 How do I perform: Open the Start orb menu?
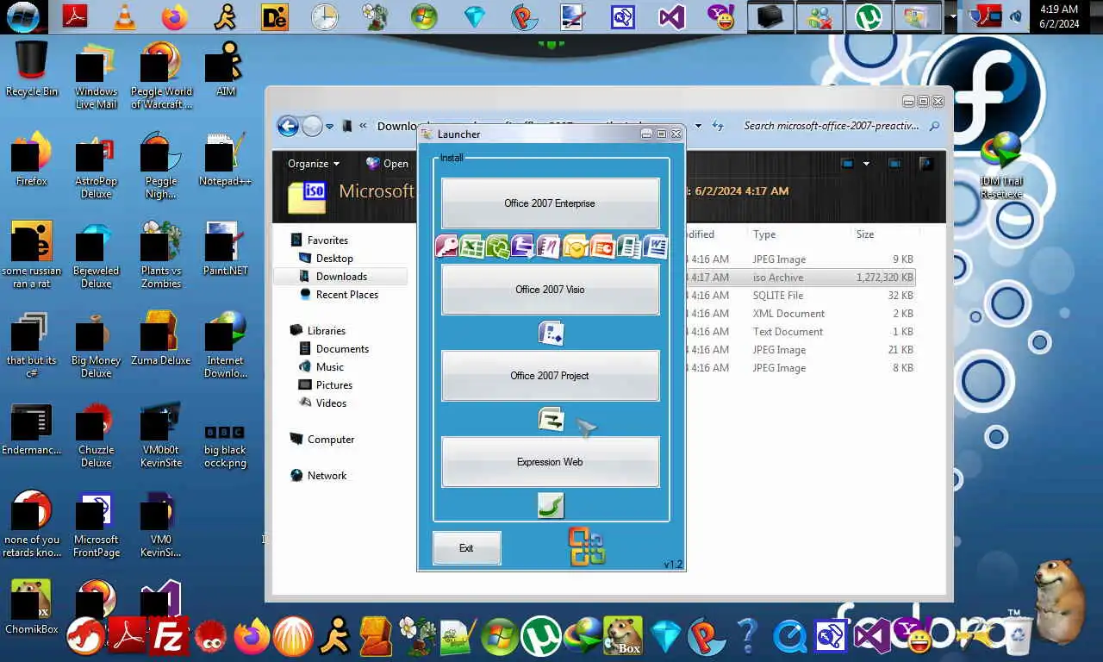pos(22,16)
